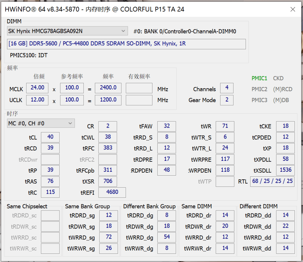Expand the MC #0, CH #0 selector
Screen dimensions: 303x262
(41, 123)
